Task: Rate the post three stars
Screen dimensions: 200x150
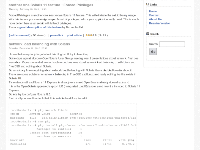Action: 91,35
